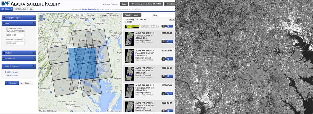Open the Map Help tab
The height and width of the screenshot is (114, 313).
point(80,15)
